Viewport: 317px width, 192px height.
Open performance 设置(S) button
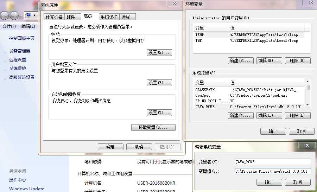click(x=159, y=52)
